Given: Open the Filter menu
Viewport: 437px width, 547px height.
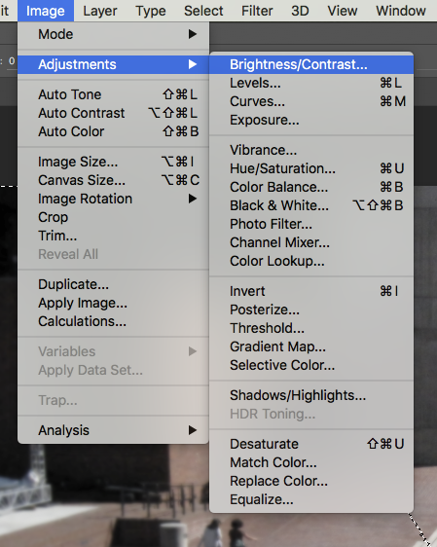Looking at the screenshot, I should click(x=257, y=11).
